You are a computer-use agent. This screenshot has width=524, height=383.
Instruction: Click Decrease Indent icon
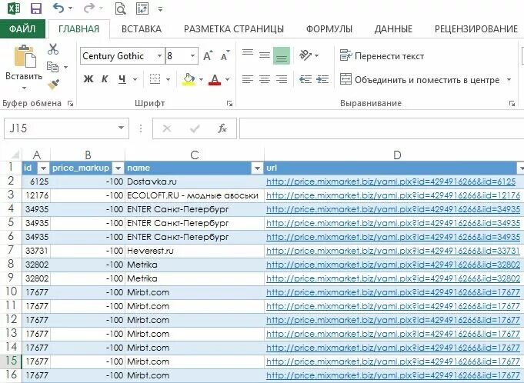tap(305, 79)
